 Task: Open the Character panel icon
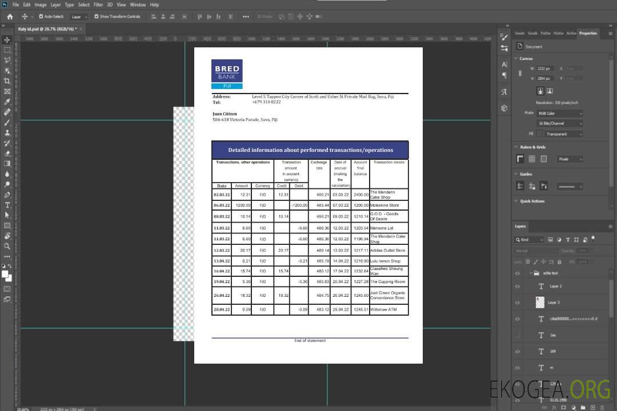504,64
